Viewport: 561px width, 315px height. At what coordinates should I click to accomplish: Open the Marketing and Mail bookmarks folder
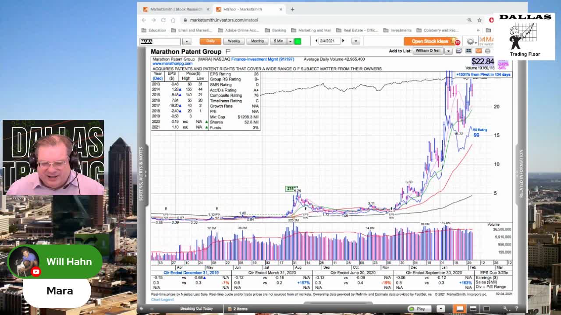(311, 30)
